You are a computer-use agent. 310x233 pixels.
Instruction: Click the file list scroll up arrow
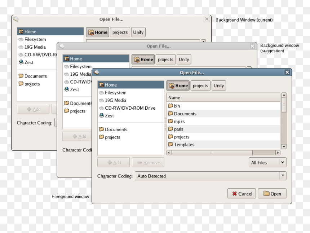click(x=284, y=95)
